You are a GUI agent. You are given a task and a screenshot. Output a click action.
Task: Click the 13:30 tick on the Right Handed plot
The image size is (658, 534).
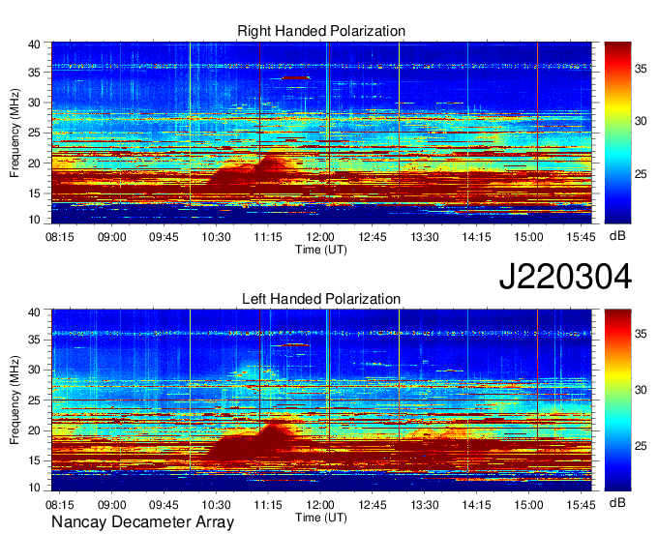(424, 237)
